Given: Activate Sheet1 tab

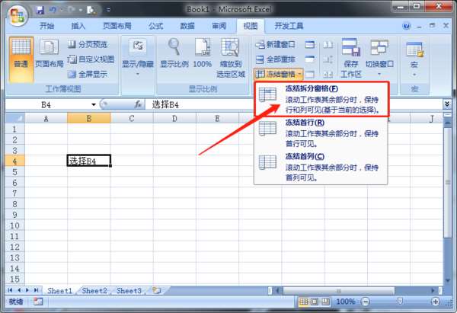Looking at the screenshot, I should point(59,291).
